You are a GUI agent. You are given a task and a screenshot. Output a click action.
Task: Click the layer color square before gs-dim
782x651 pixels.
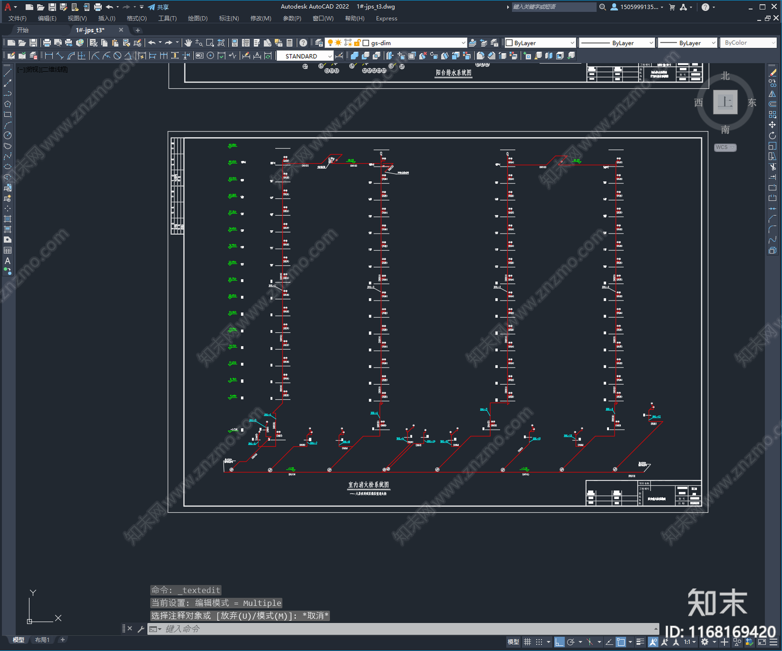coord(366,43)
